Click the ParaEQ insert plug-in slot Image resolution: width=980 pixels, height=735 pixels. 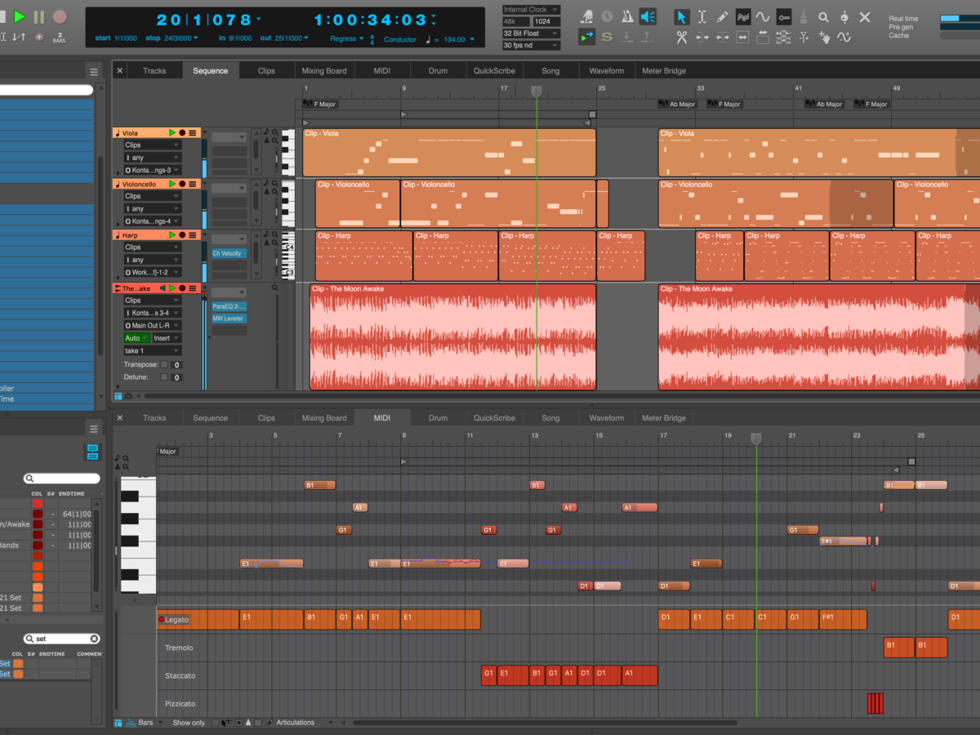[x=229, y=306]
